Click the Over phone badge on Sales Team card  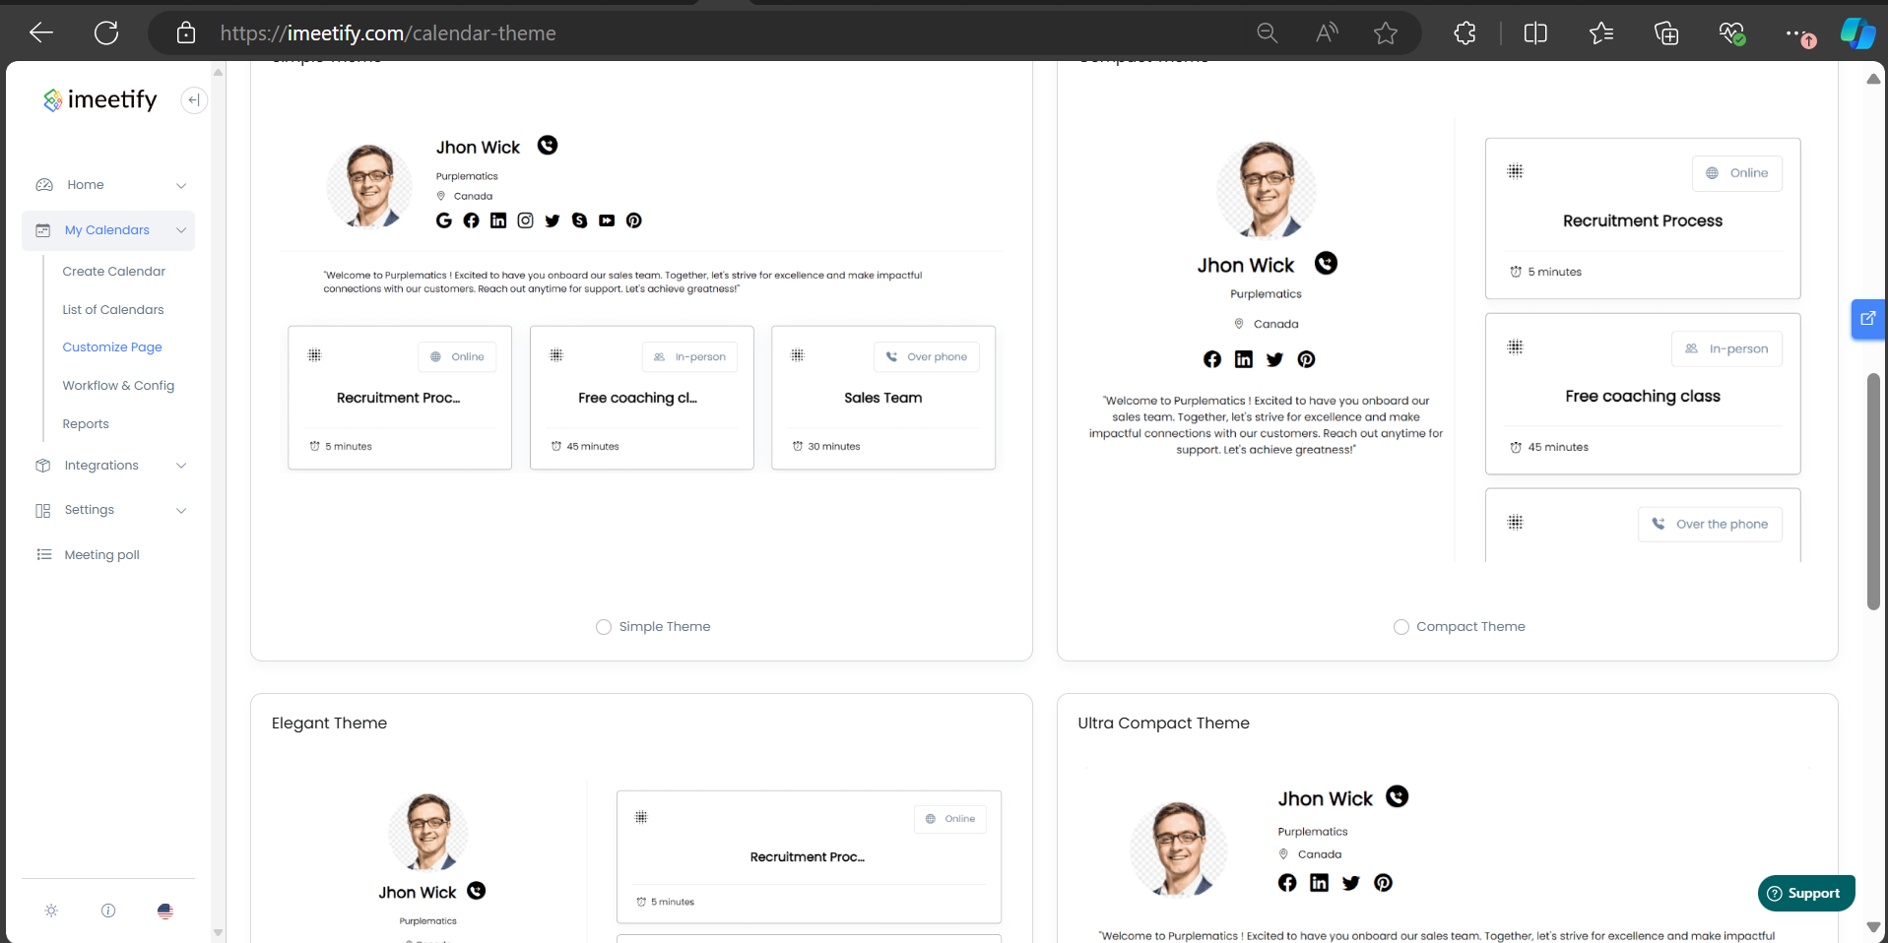pyautogui.click(x=927, y=357)
